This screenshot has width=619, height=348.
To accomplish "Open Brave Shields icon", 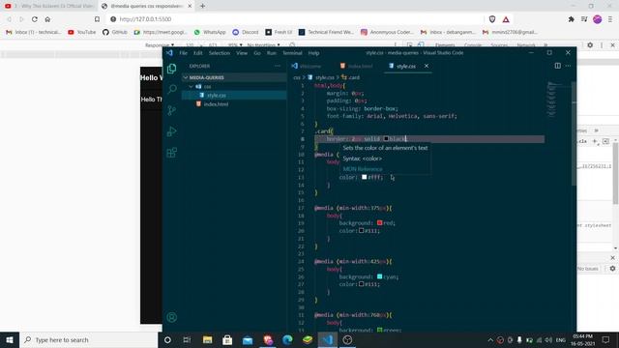I will 492,19.
